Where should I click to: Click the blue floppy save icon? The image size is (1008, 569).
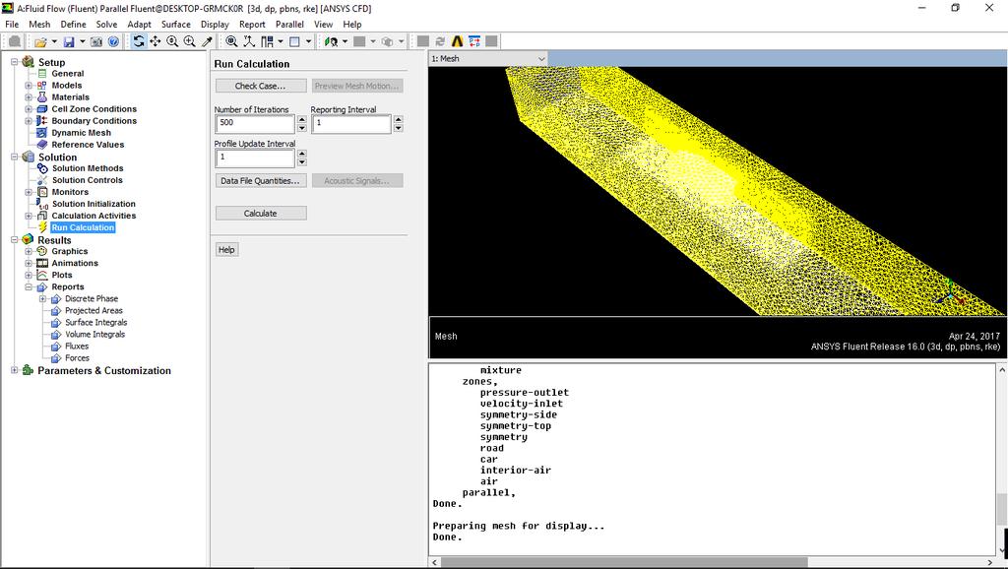point(69,41)
